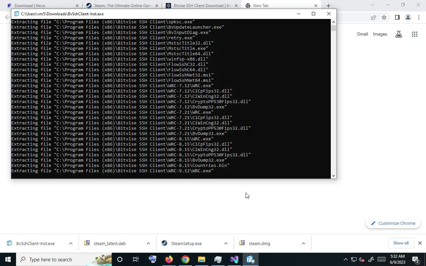Open the Google apps grid
The height and width of the screenshot is (266, 426).
pyautogui.click(x=414, y=34)
